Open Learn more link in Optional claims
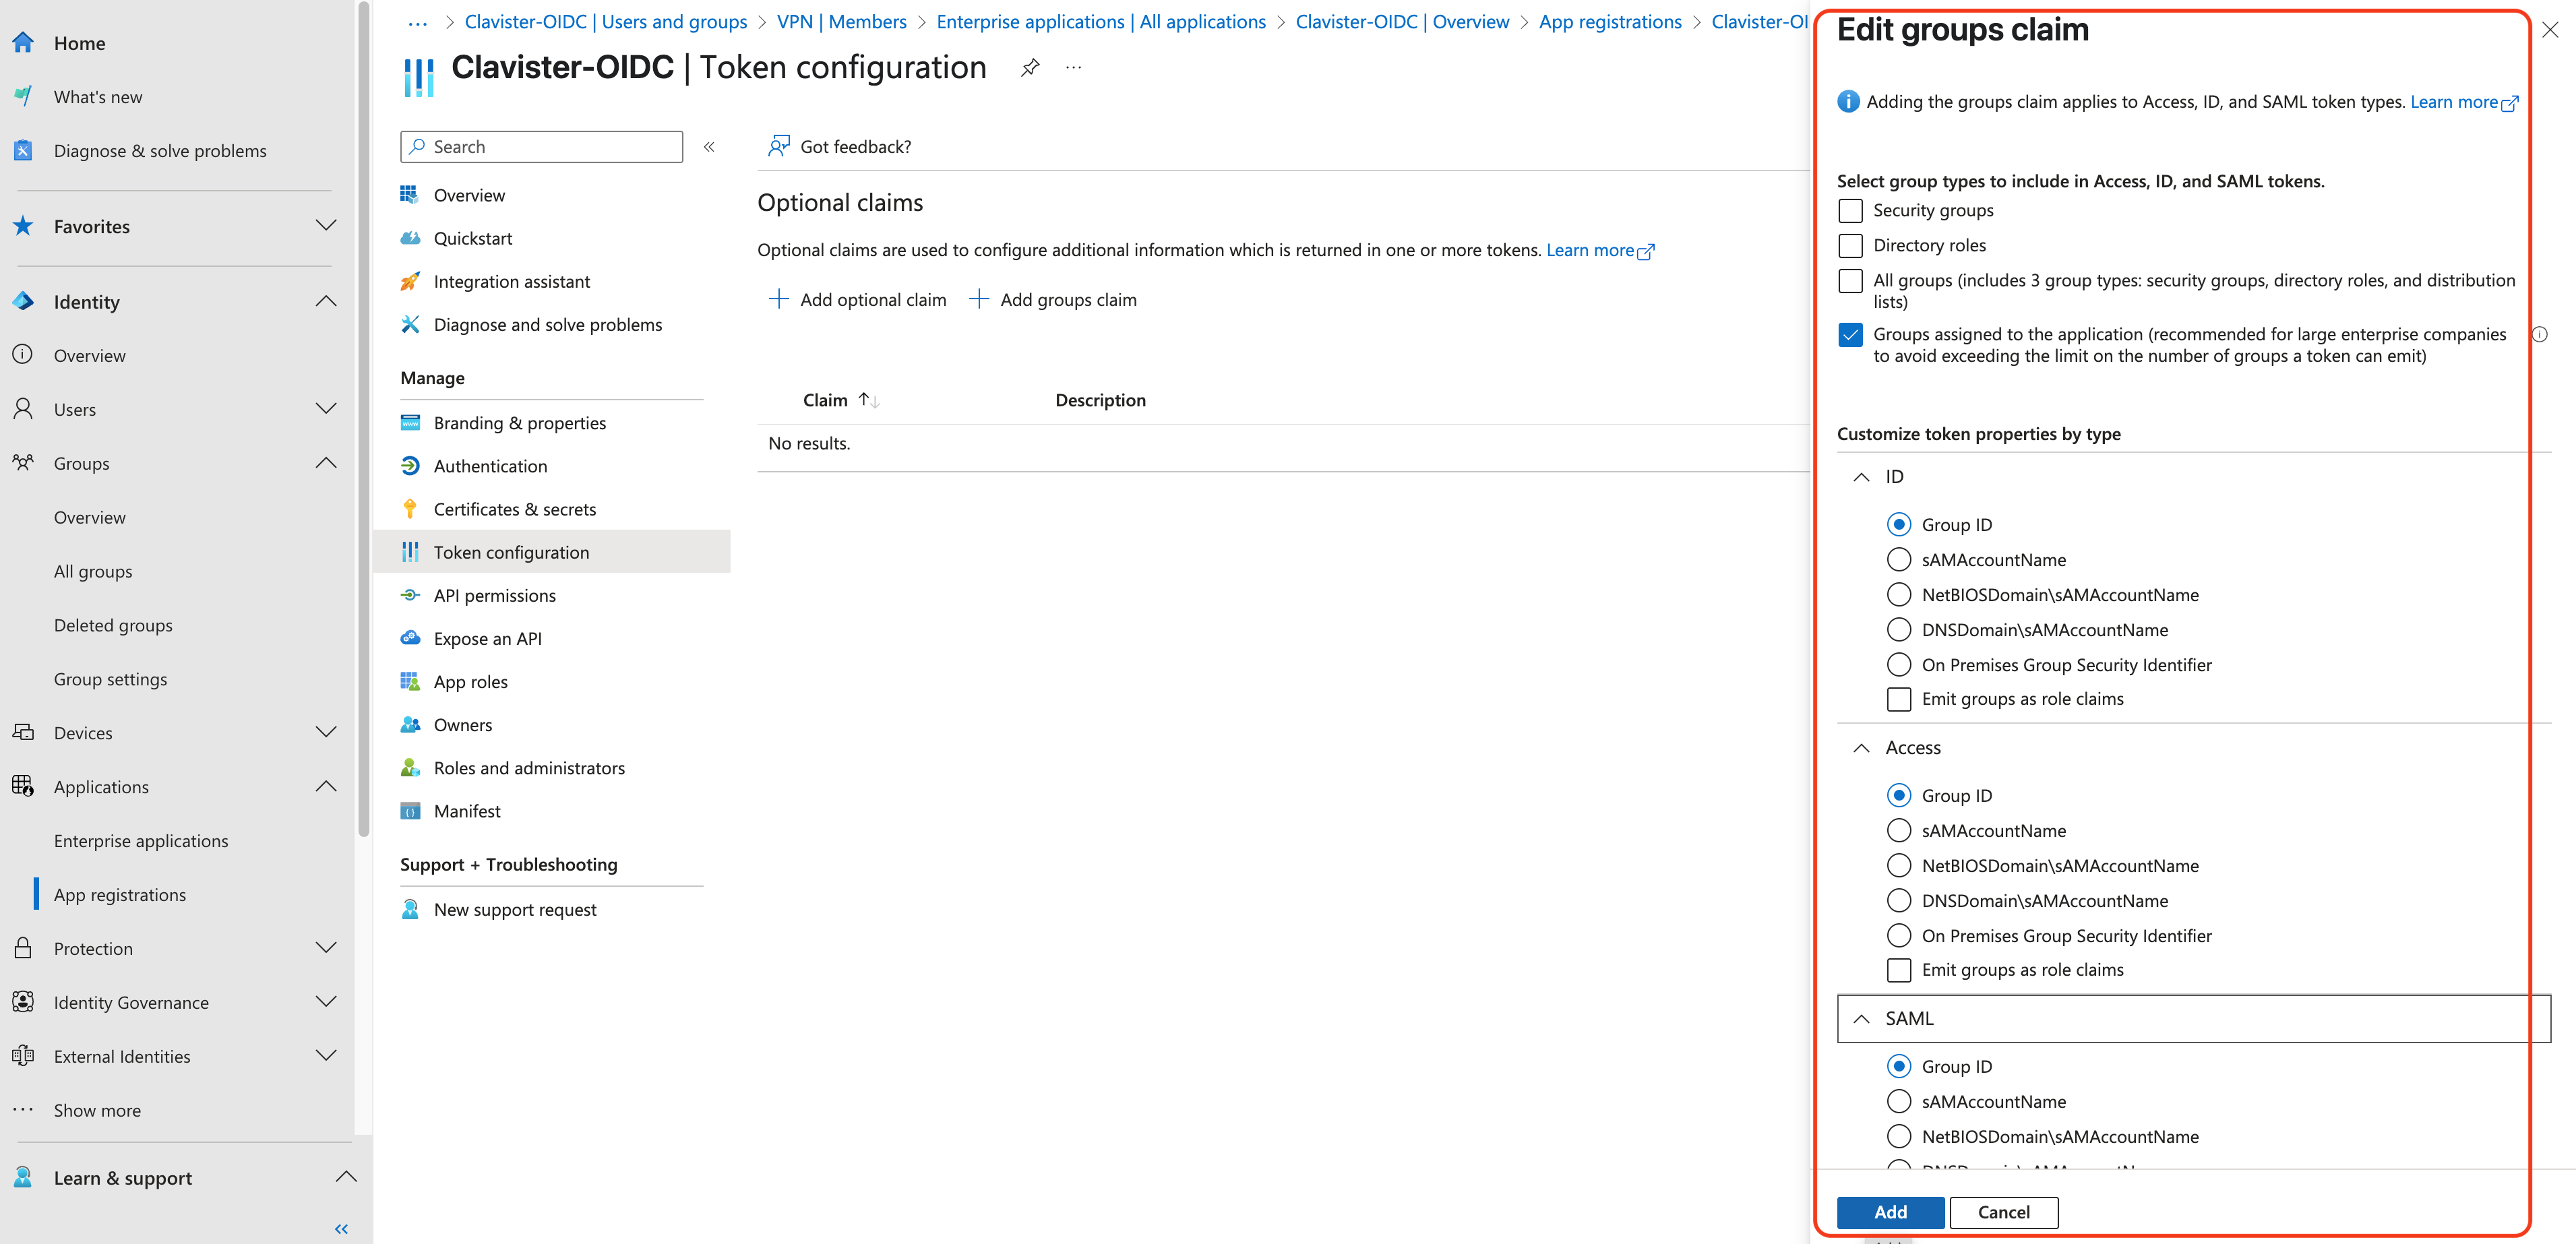Image resolution: width=2576 pixels, height=1244 pixels. (1600, 250)
